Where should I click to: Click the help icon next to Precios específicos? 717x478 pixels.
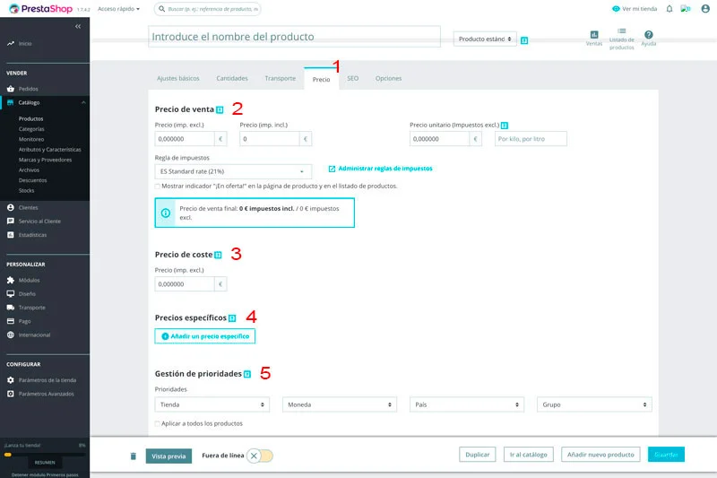232,318
